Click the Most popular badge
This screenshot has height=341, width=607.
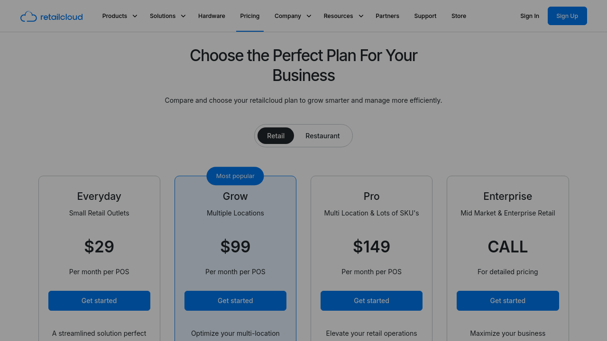tap(235, 176)
